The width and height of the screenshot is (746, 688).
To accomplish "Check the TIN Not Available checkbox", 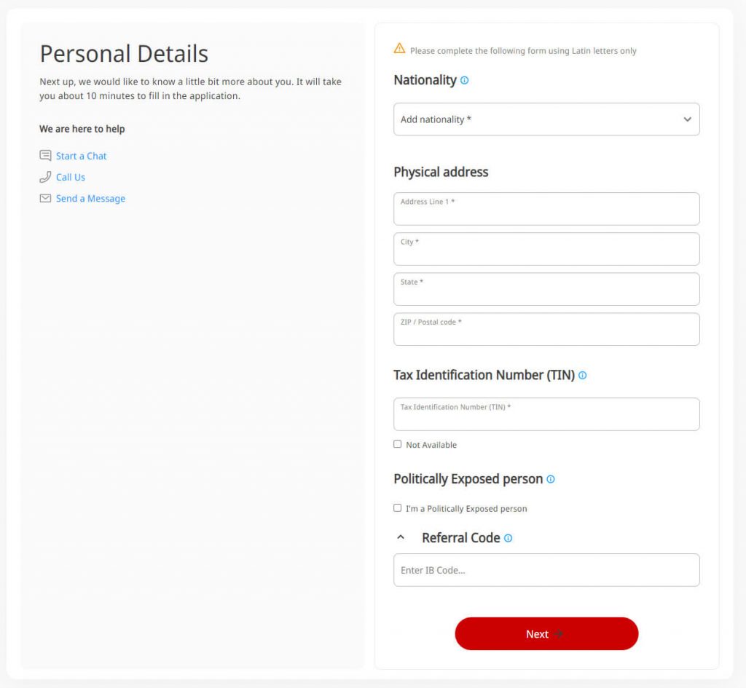I will pos(398,444).
